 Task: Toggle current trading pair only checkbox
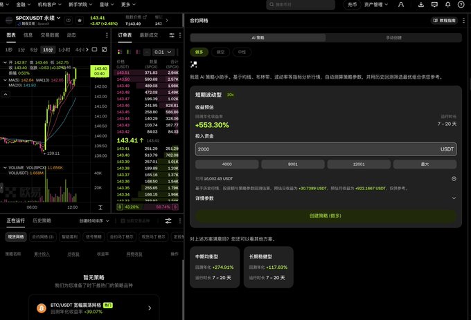click(123, 221)
